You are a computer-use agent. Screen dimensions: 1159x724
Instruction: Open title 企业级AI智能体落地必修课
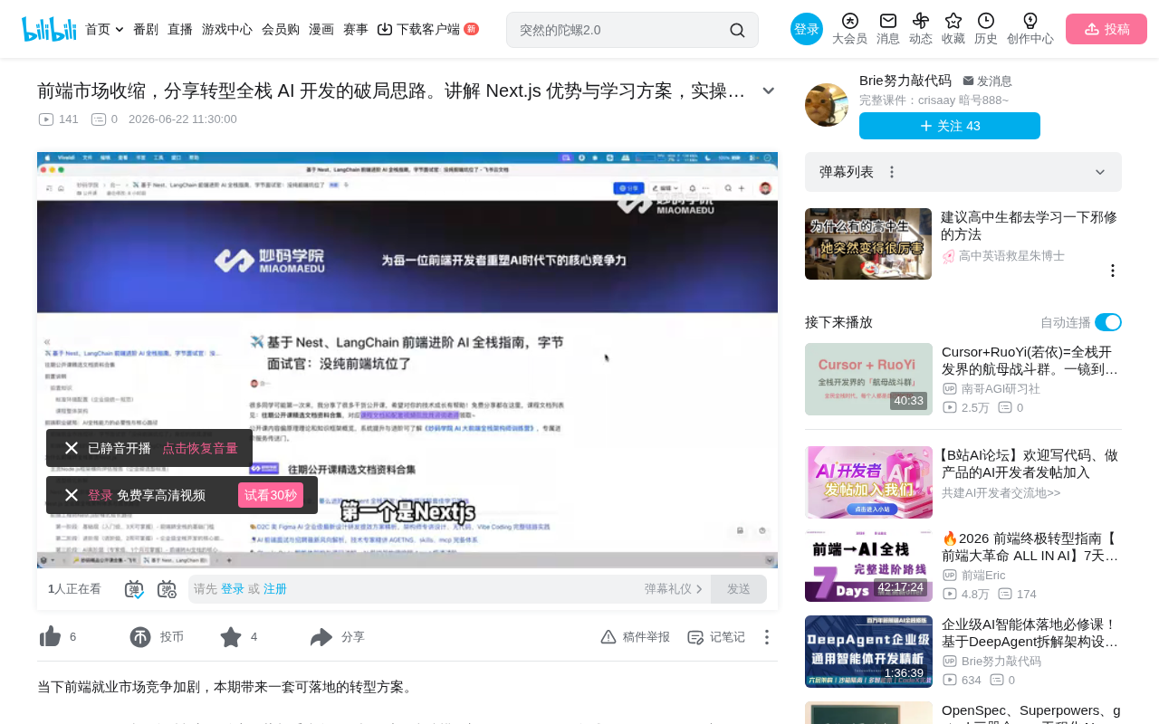1030,633
